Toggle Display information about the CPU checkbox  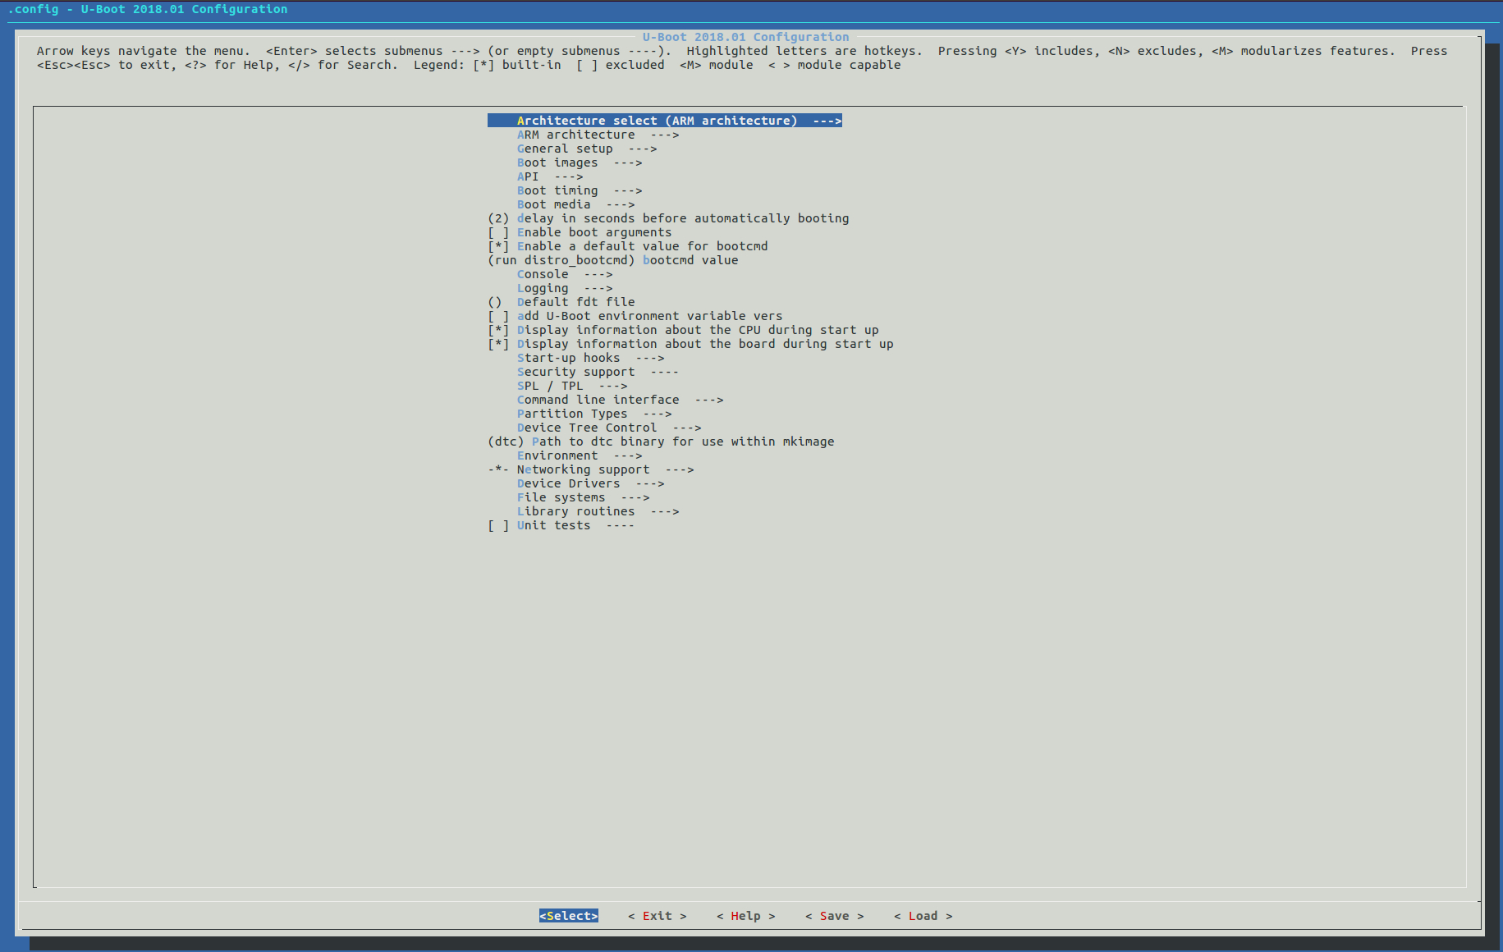pyautogui.click(x=498, y=330)
